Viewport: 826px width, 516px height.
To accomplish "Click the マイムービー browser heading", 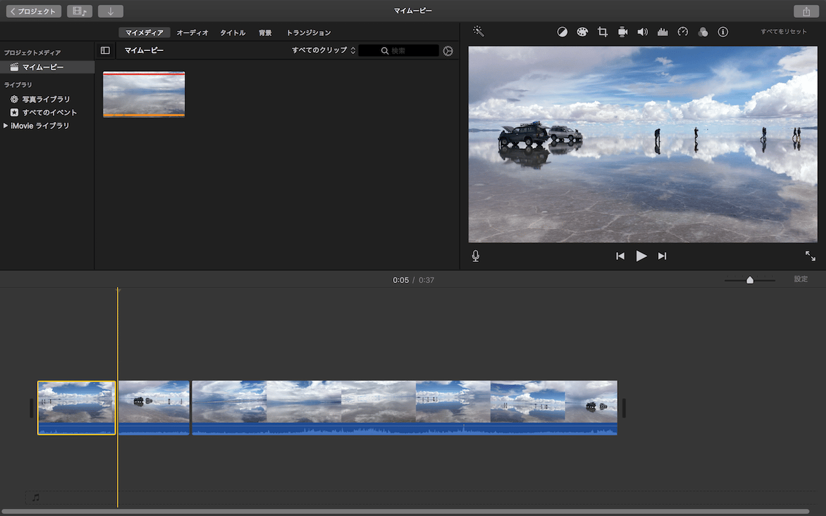I will click(x=144, y=50).
